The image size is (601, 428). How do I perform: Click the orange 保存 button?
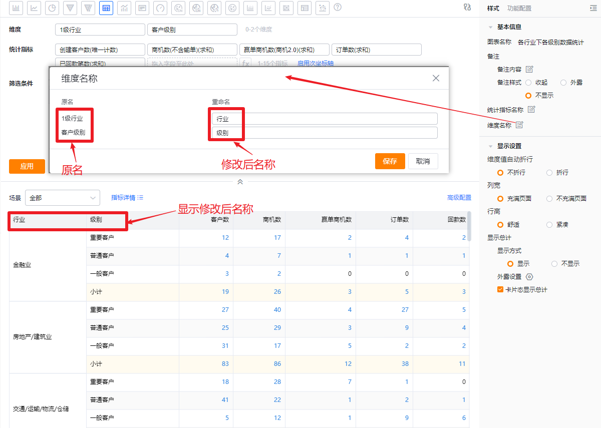(x=390, y=161)
